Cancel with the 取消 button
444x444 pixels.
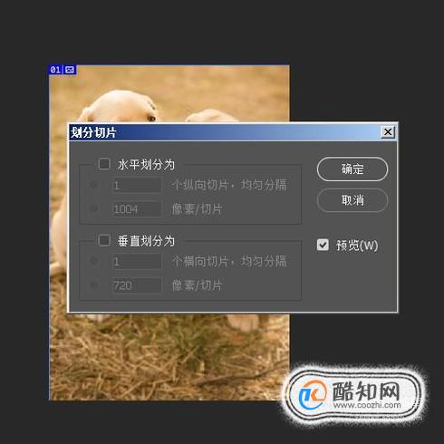point(352,200)
